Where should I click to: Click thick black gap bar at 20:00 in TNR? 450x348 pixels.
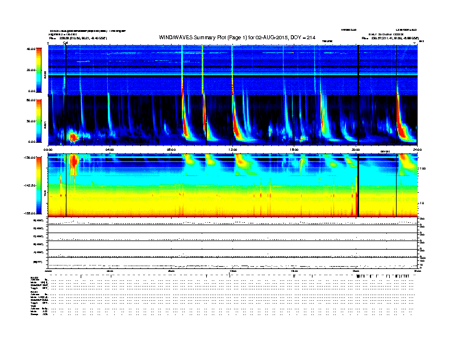(358, 185)
